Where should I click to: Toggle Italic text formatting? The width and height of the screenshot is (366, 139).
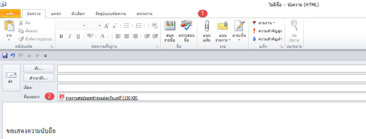point(69,36)
